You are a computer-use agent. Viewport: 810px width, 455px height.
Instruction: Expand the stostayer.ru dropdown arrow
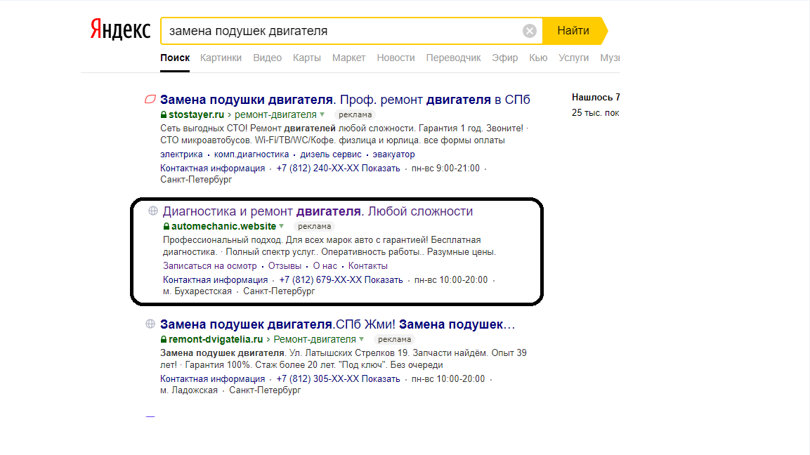coord(322,114)
